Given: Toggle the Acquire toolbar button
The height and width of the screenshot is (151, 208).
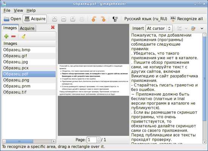Looking at the screenshot, I should pos(35,19).
